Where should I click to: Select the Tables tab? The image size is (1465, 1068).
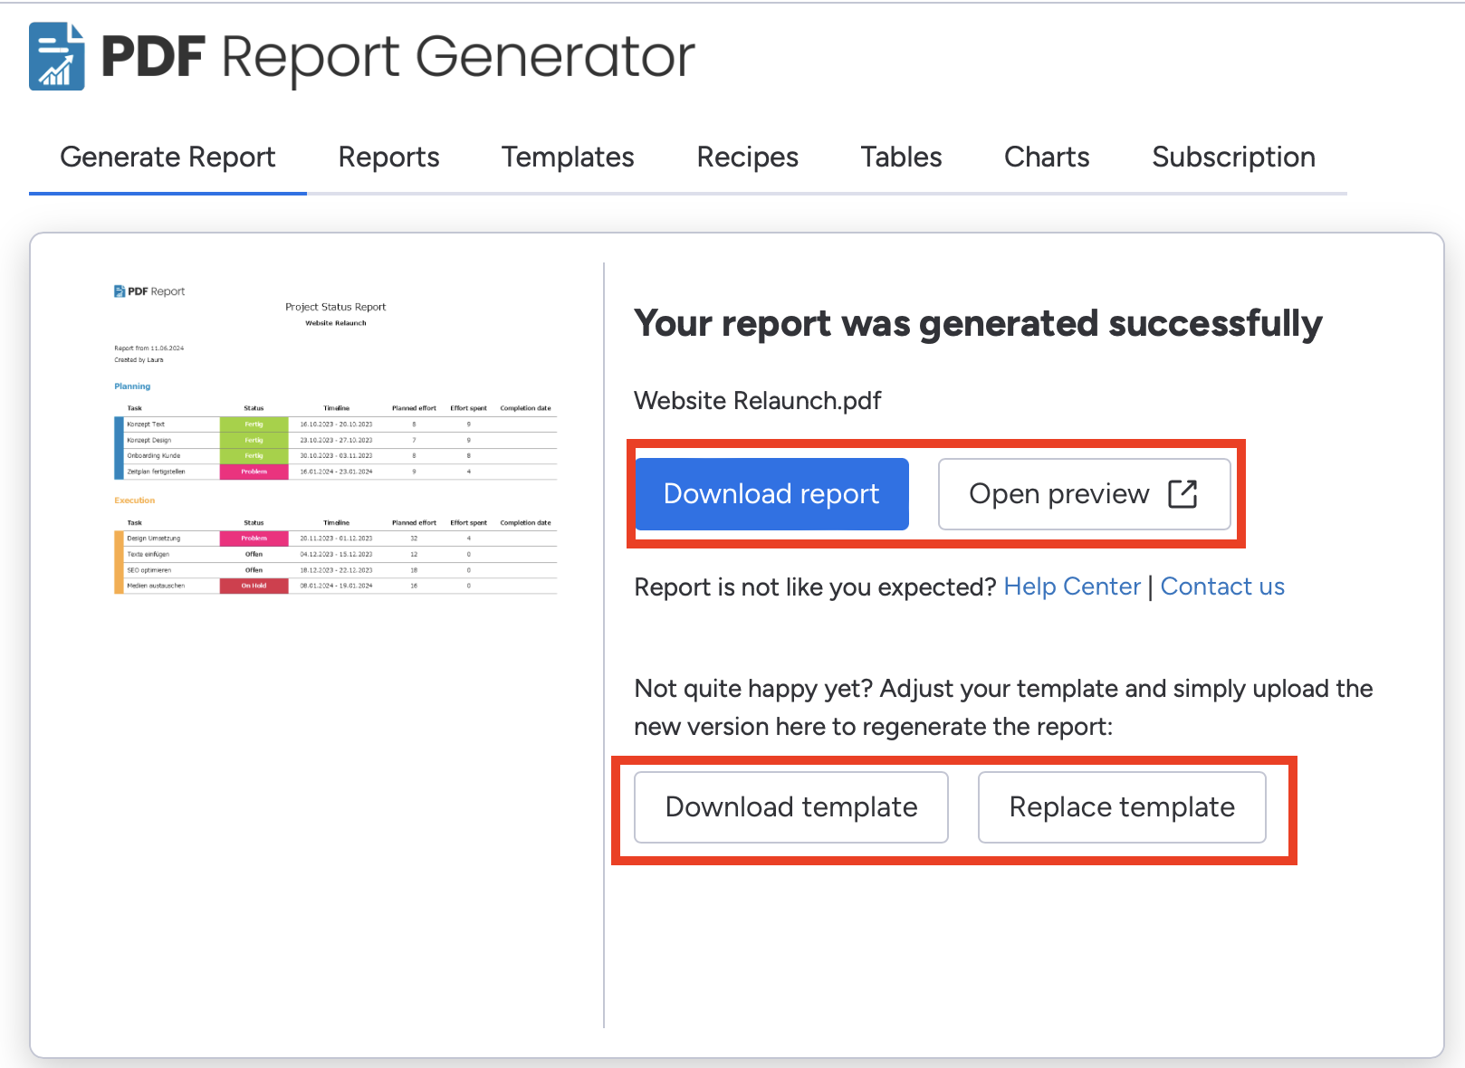point(901,157)
